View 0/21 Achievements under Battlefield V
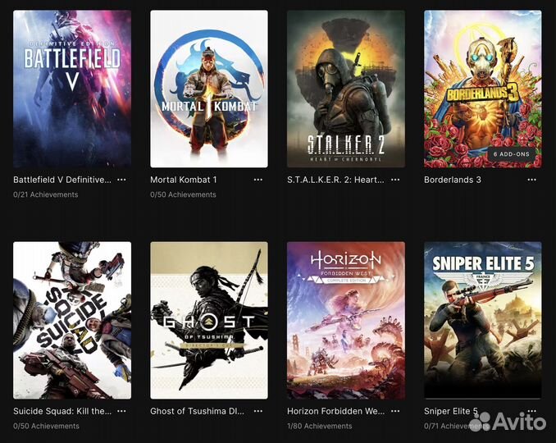Image resolution: width=556 pixels, height=443 pixels. [45, 194]
